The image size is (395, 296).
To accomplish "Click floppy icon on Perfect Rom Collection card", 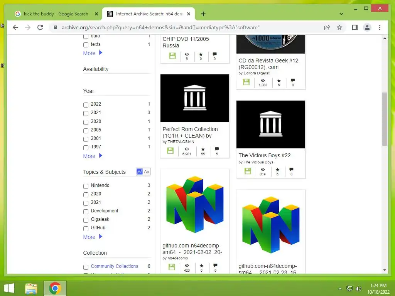I will [170, 151].
